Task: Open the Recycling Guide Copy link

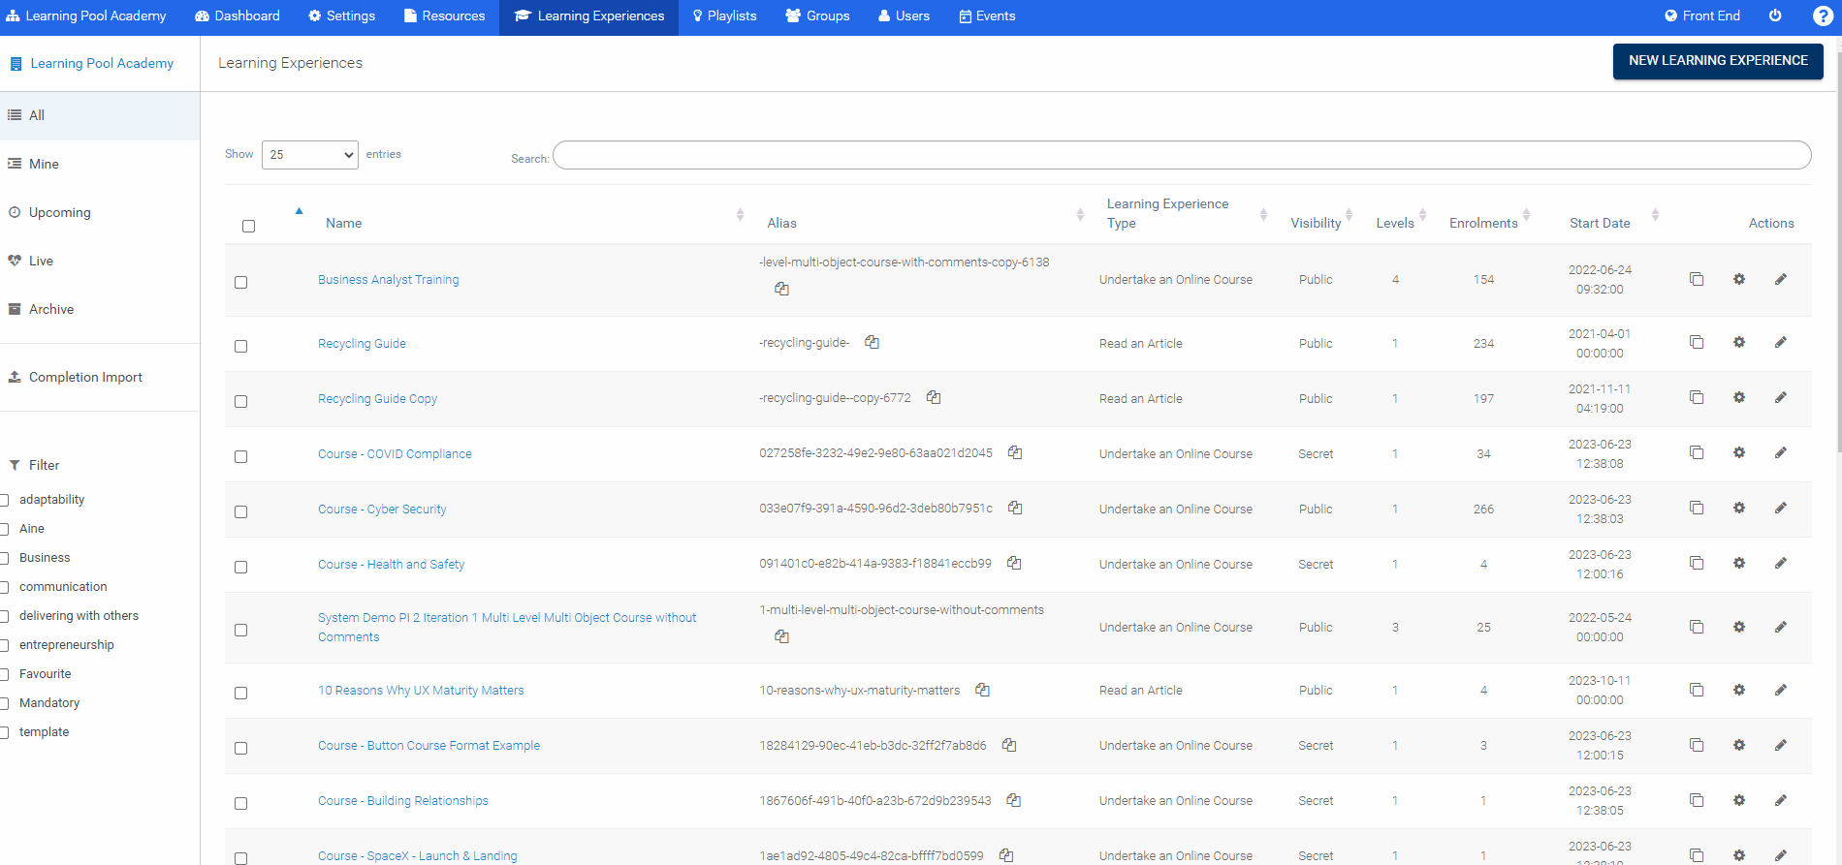Action: (377, 399)
